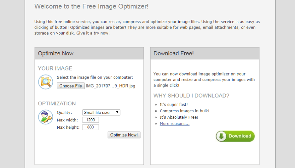Click the Download Free! panel header
The image size is (295, 168).
click(174, 54)
